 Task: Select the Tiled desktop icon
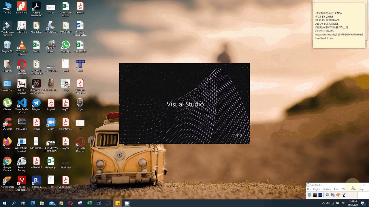click(x=80, y=66)
